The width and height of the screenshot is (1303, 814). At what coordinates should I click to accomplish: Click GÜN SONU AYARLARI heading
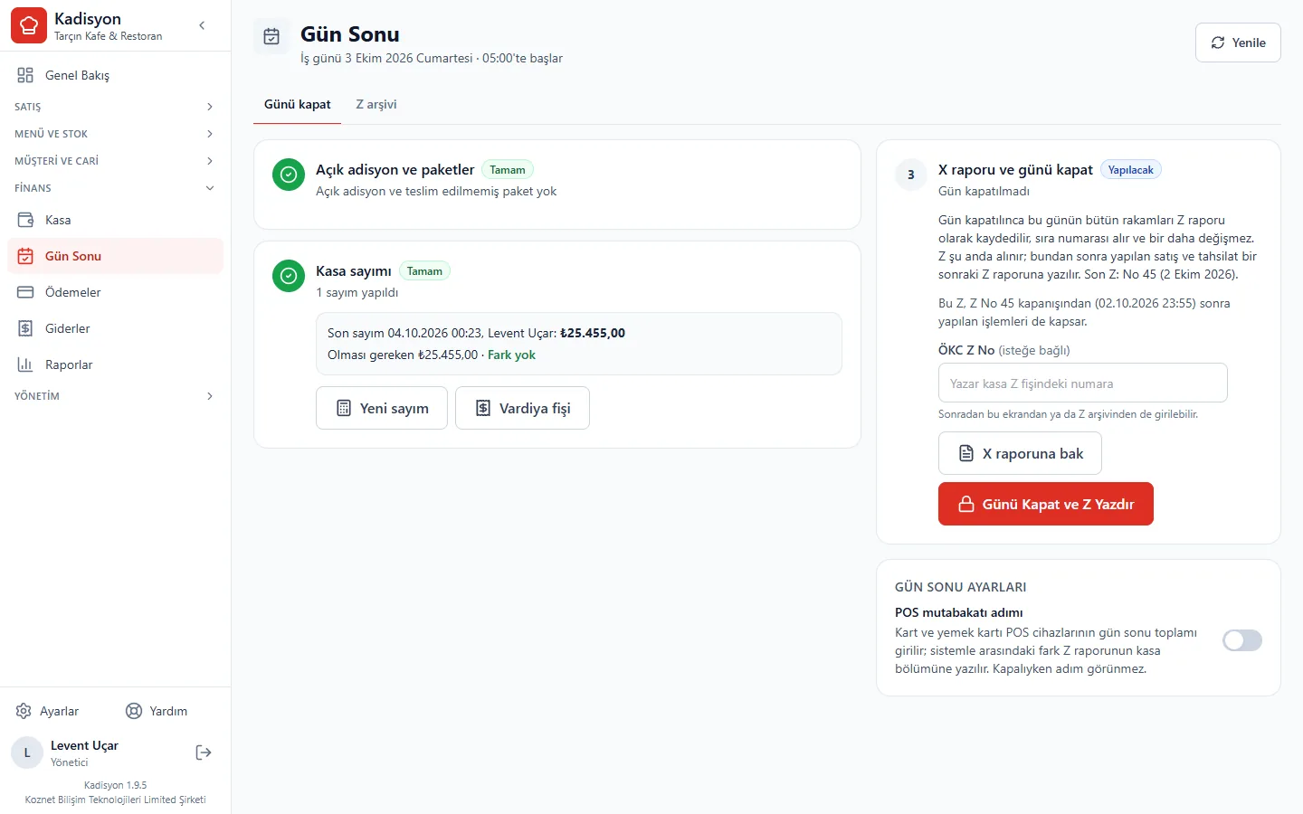961,587
